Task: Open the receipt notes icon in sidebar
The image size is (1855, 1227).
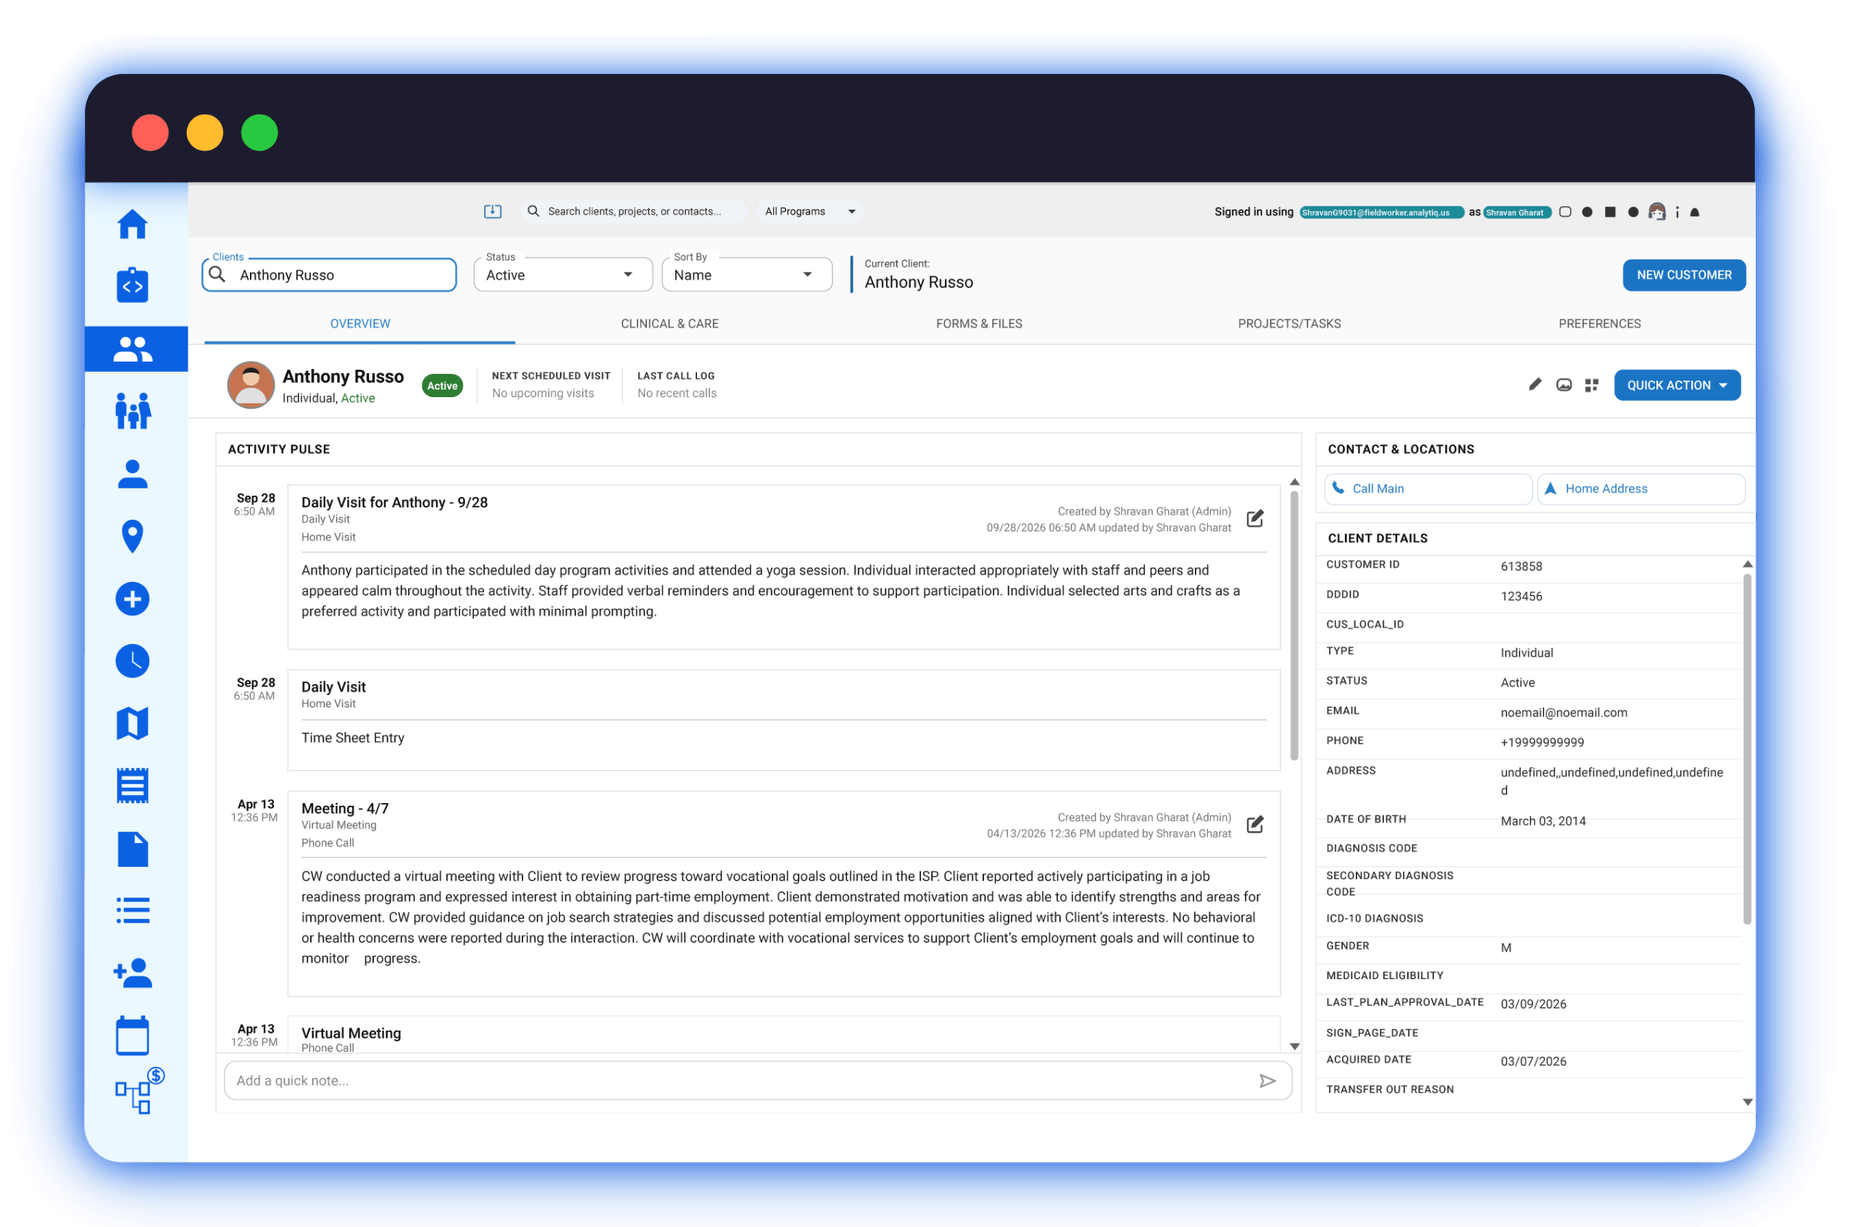Action: 132,786
